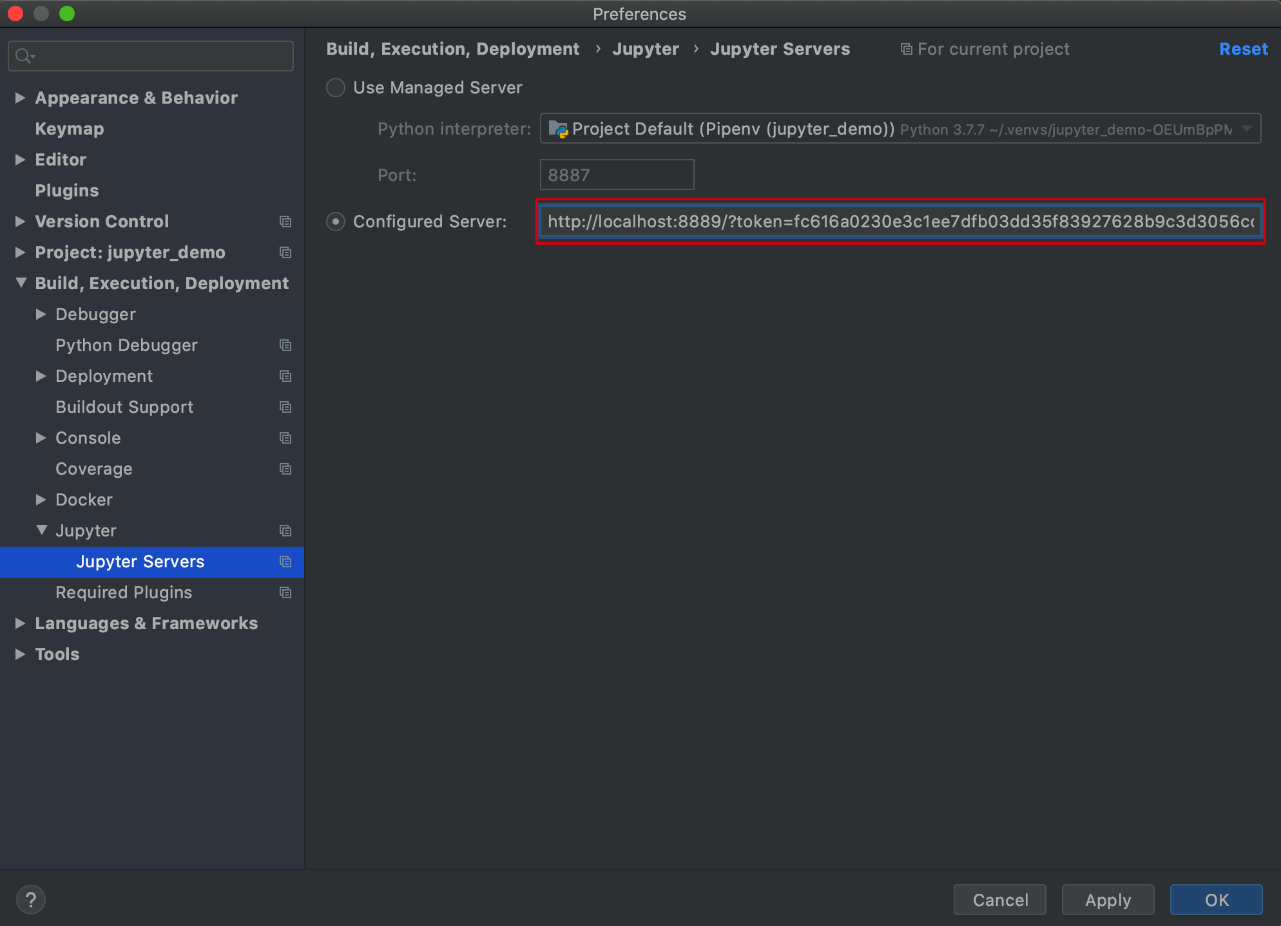Click the Preferences window title
1281x926 pixels.
639,14
